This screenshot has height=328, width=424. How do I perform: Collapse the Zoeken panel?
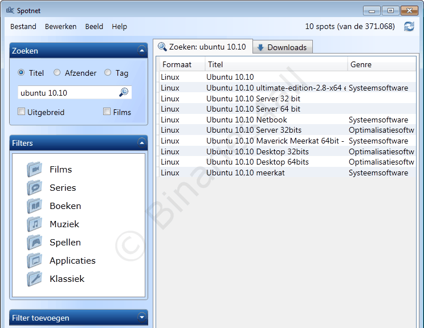click(142, 51)
